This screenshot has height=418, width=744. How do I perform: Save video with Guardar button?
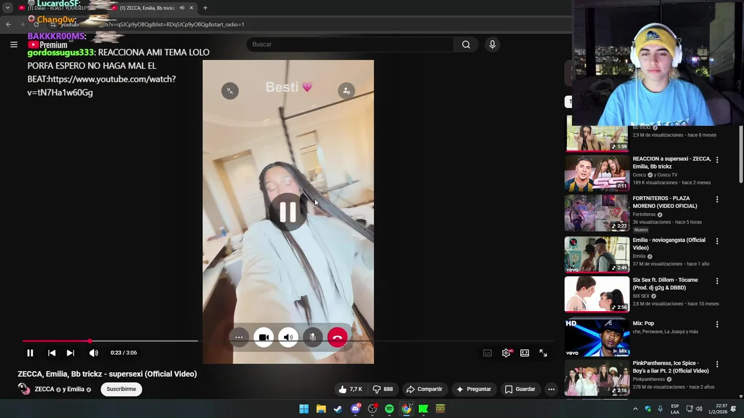tap(520, 389)
